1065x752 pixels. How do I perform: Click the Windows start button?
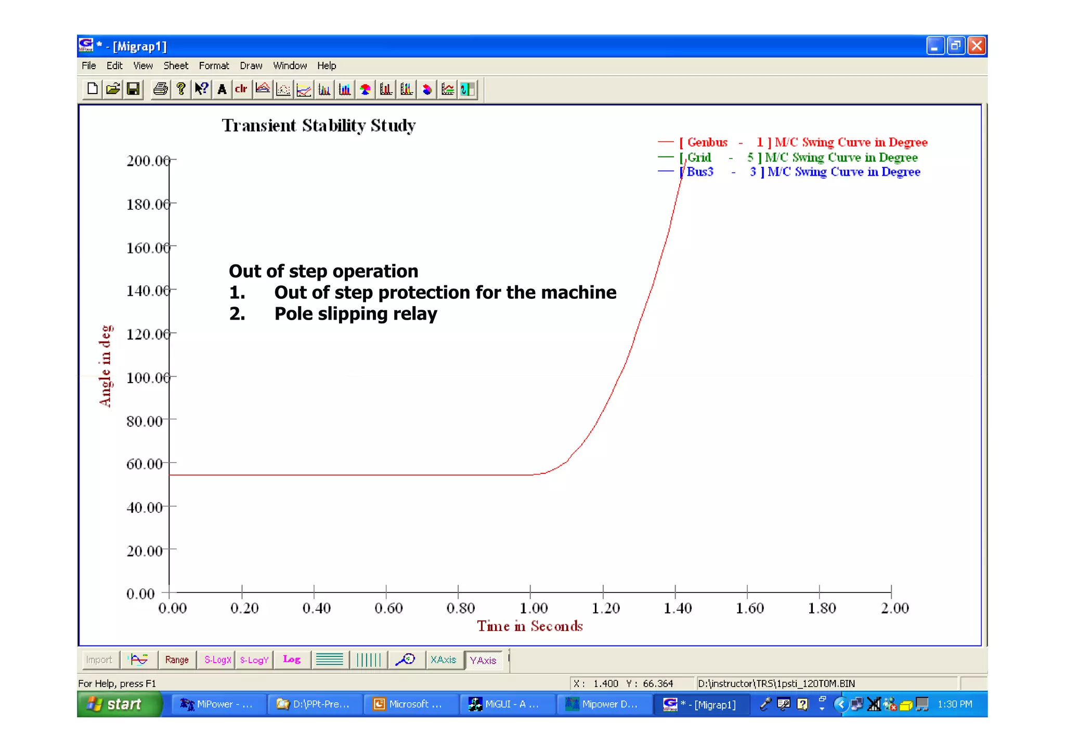coord(119,704)
